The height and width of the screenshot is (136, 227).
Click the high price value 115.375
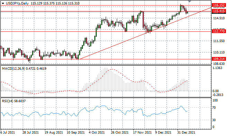[49, 3]
